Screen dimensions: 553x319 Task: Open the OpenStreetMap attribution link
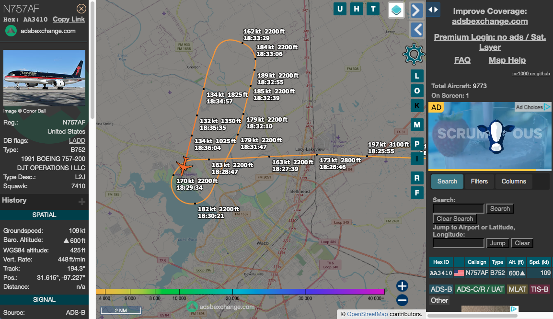(x=367, y=314)
